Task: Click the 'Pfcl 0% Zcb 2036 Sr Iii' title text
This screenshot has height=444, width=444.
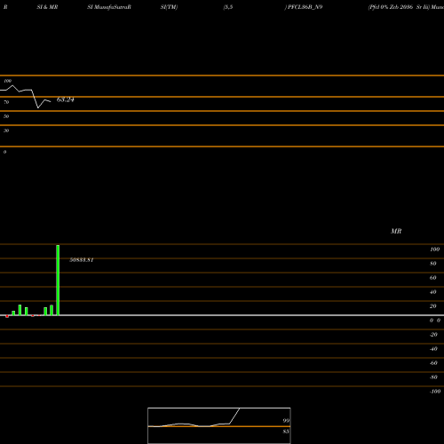Action: 399,7
